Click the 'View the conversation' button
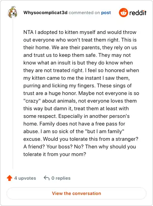This screenshot has height=206, width=153. point(76,193)
